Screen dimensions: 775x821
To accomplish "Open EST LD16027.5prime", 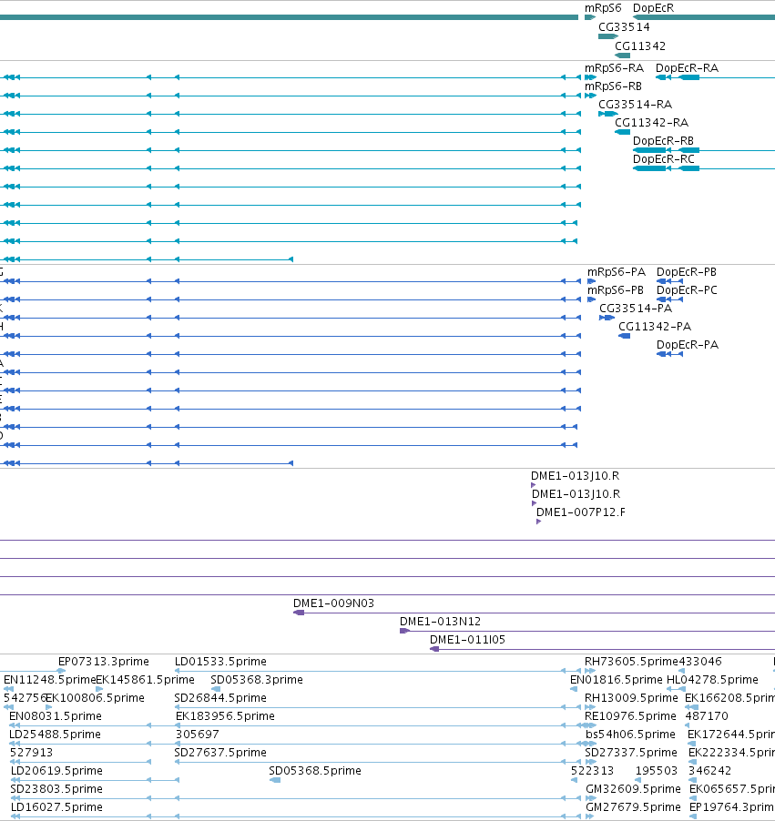I will pos(56,806).
